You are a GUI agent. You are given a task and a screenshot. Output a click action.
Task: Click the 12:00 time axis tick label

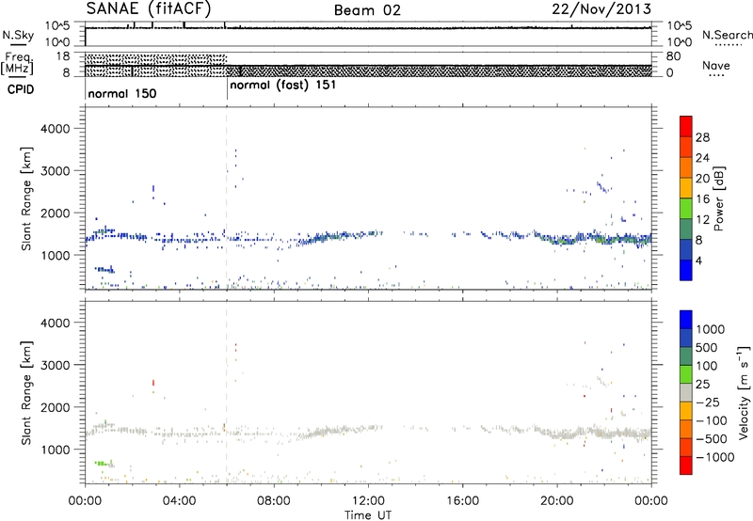[x=368, y=501]
